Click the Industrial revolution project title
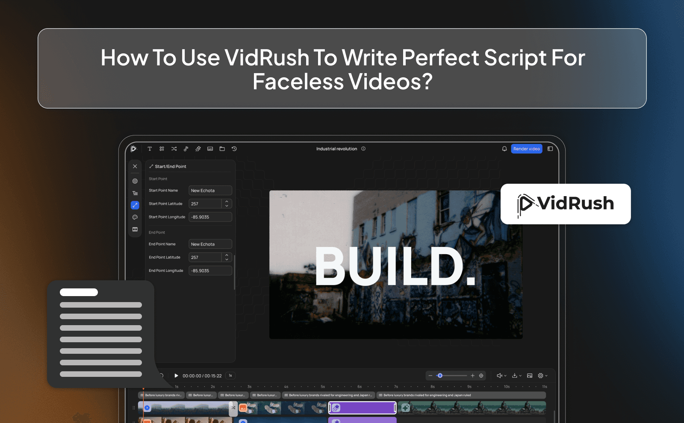The image size is (684, 423). coord(336,149)
